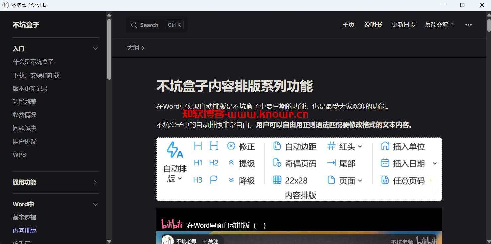Click the 内容排版 group label in ribbon image

tap(301, 195)
